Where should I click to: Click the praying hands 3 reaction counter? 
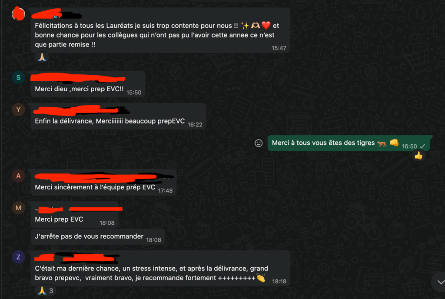[x=46, y=291]
